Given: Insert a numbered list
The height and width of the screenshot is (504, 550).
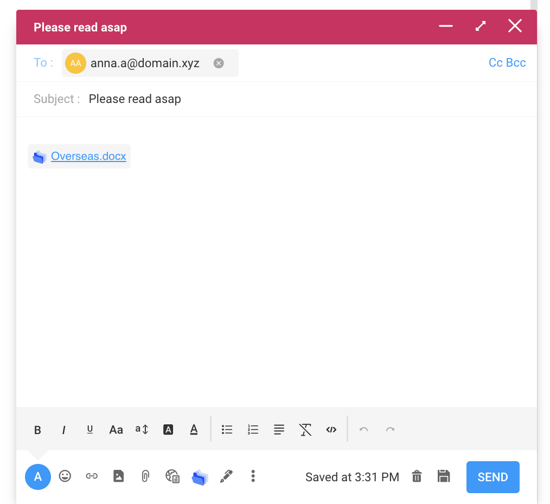Looking at the screenshot, I should [253, 430].
